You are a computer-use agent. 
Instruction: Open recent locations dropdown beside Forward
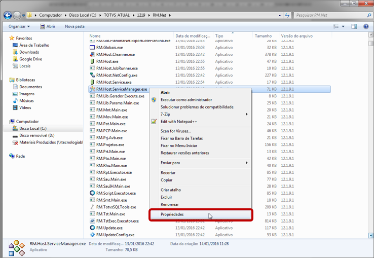point(23,15)
